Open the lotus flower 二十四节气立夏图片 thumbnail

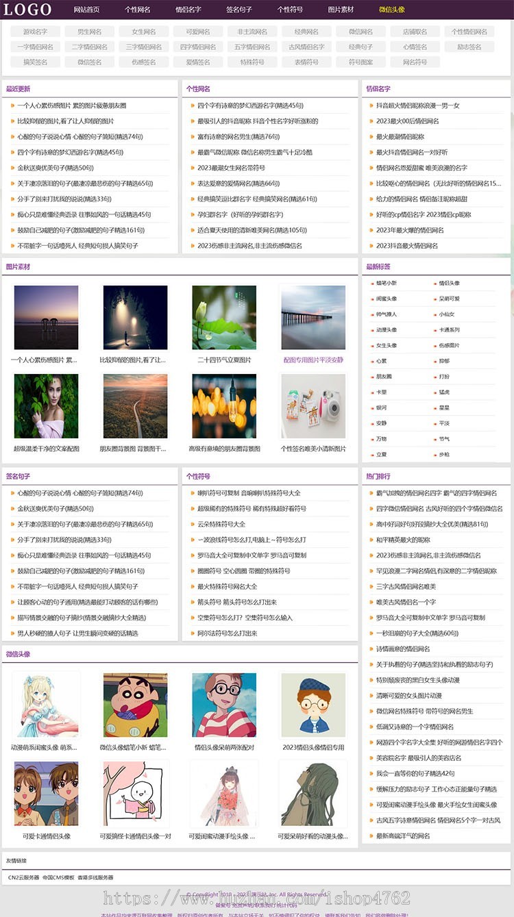pyautogui.click(x=224, y=317)
